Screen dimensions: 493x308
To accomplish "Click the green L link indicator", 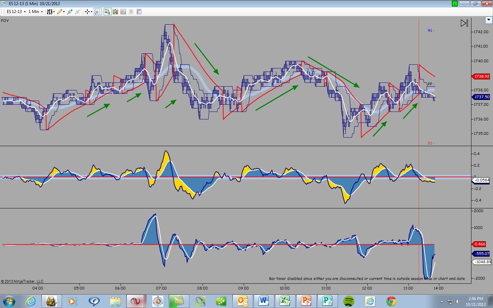I will tap(455, 4).
